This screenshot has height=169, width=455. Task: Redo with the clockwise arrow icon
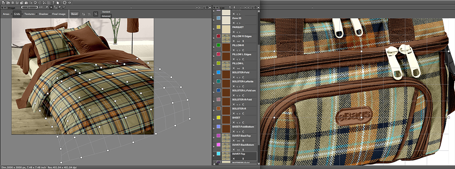tap(40, 3)
